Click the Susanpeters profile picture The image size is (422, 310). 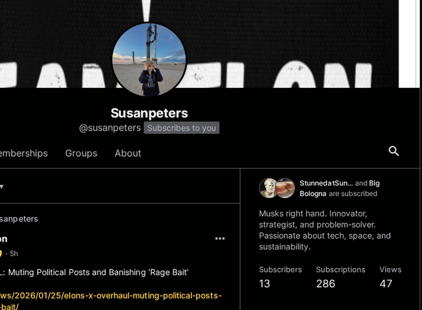coord(149,59)
